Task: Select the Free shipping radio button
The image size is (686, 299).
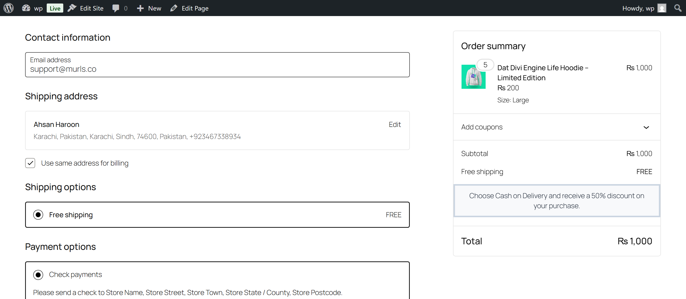Action: pos(38,214)
